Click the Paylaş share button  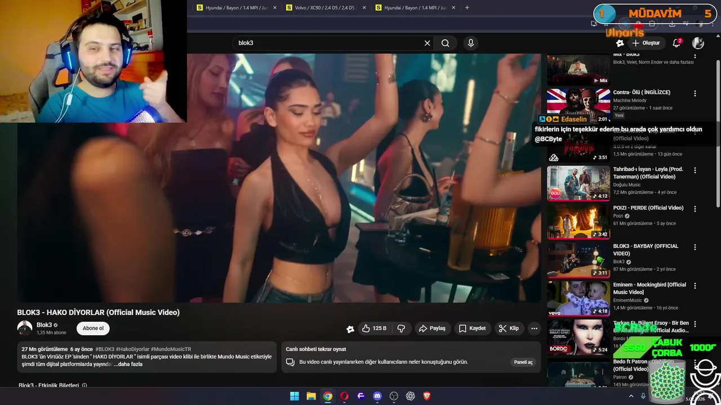pyautogui.click(x=432, y=328)
